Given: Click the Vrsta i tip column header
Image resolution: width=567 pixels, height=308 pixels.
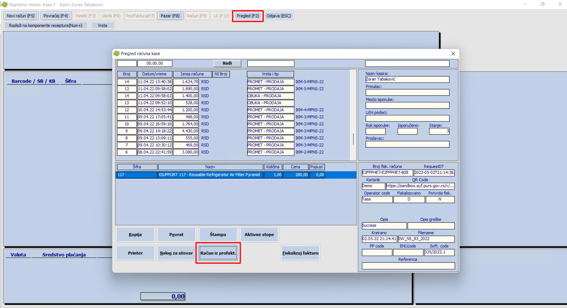Looking at the screenshot, I should pyautogui.click(x=270, y=74).
